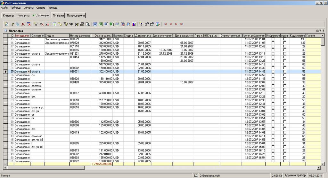328x178 pixels.
Task: Open the SQL query tool
Action: coord(71,24)
